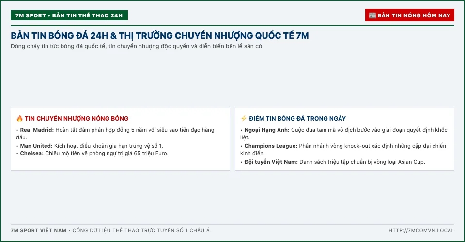Image resolution: width=465 pixels, height=242 pixels.
Task: Open the Bản Tin Nóng Hôm Nay red button
Action: [410, 15]
